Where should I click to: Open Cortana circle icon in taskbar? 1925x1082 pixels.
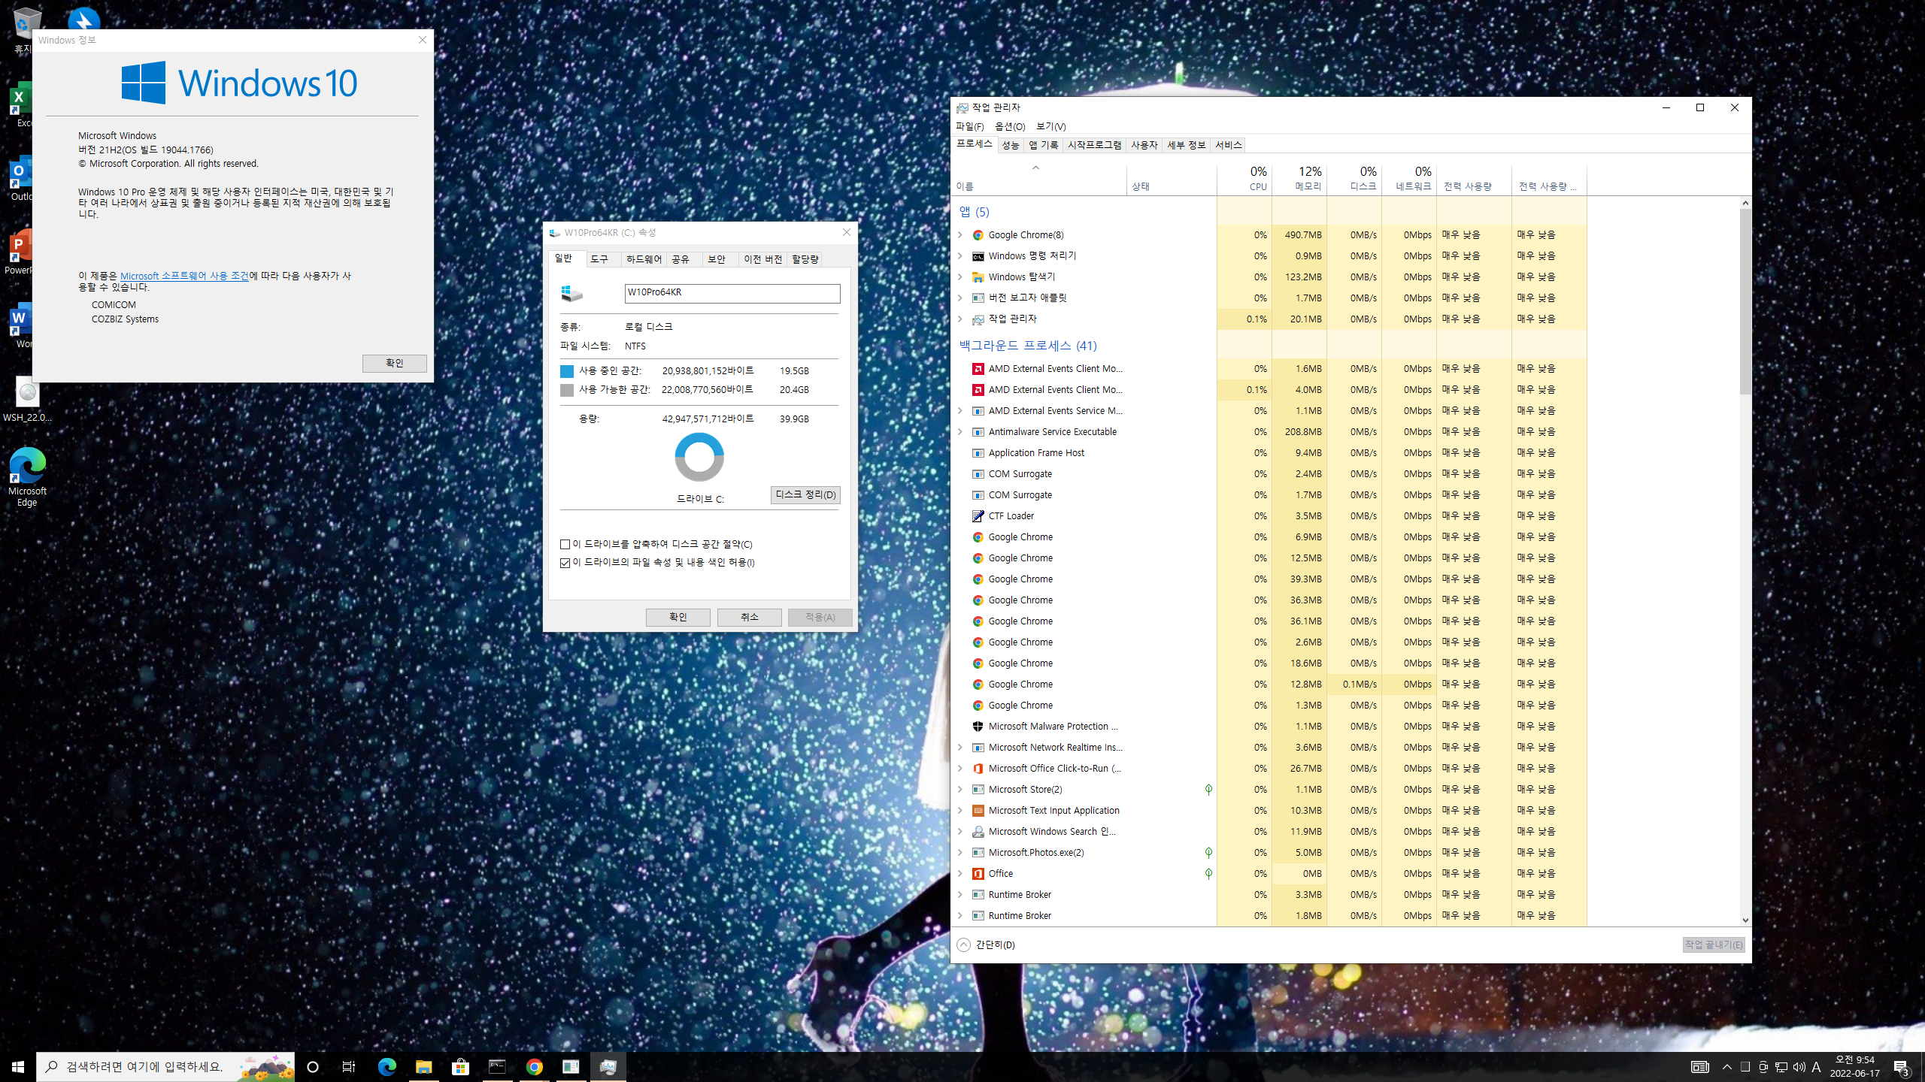pos(313,1066)
